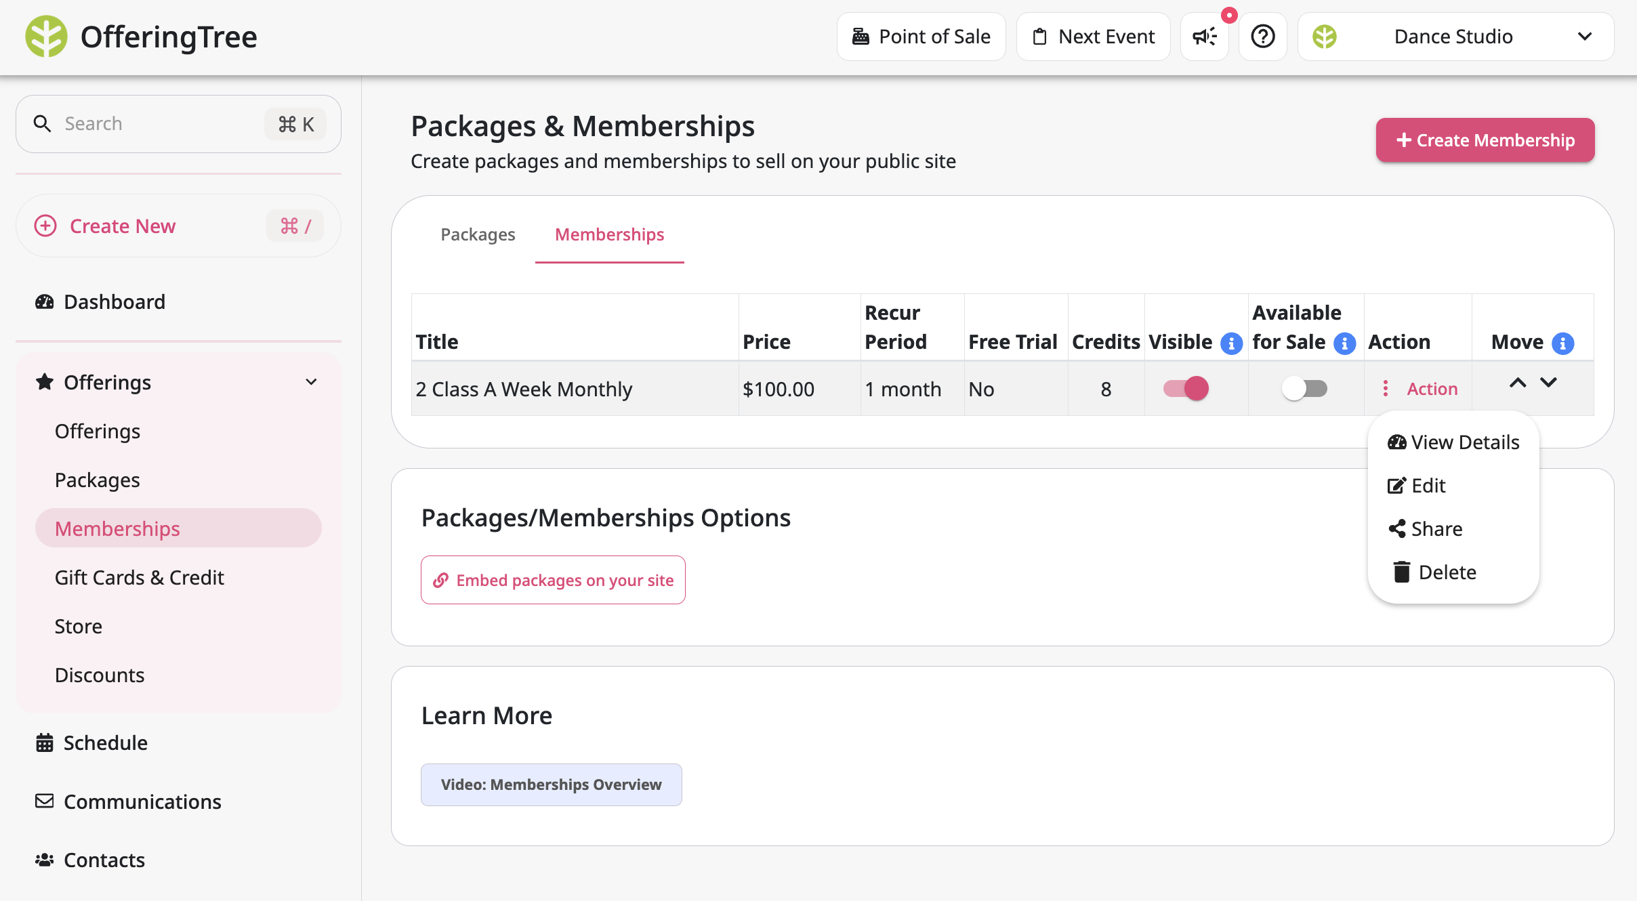Click the Dance Studio leaf avatar icon
1637x901 pixels.
(1325, 37)
